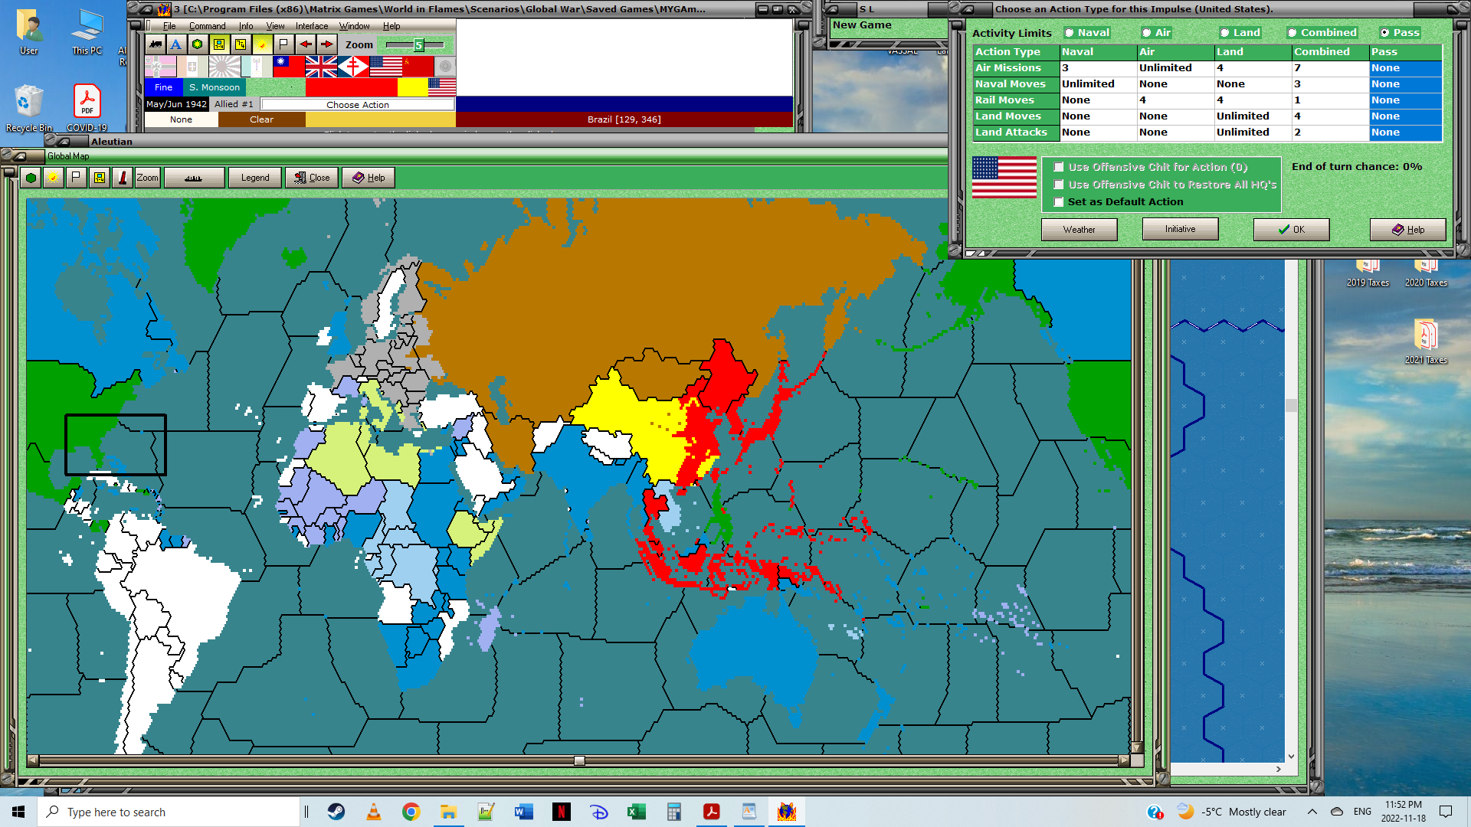Click the ship silhouette button on Global Map

pos(194,178)
